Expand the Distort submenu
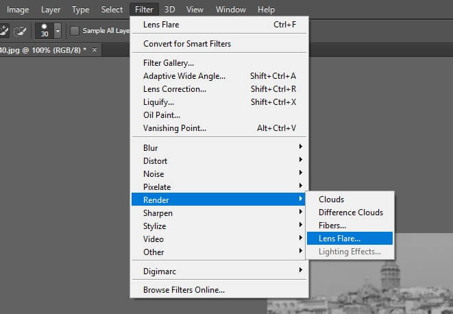 219,160
